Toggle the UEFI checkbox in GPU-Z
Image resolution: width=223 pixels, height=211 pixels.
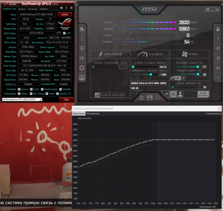point(64,33)
